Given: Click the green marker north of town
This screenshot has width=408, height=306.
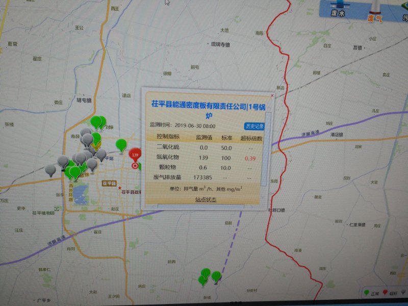Looking at the screenshot, I should click(x=96, y=121).
